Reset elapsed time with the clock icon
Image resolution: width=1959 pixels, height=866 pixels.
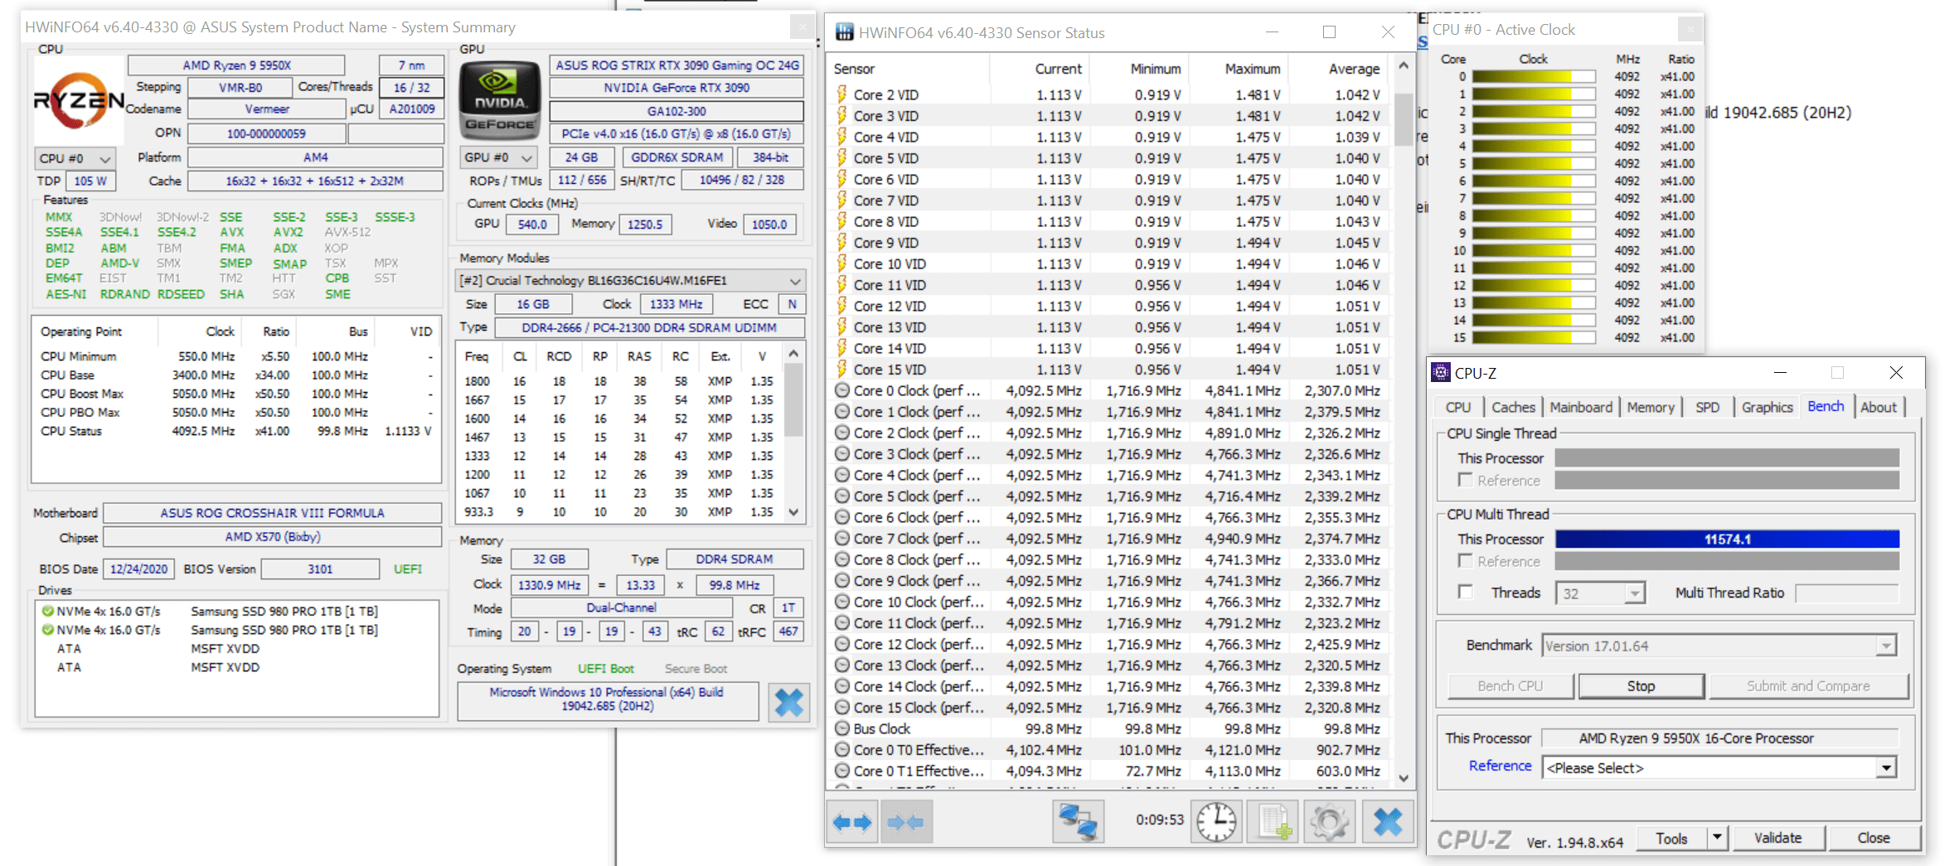(1216, 822)
